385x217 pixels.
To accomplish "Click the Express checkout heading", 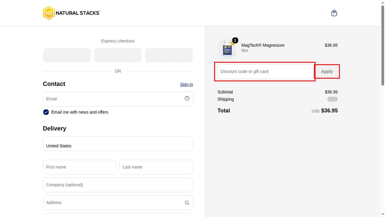I will (x=118, y=41).
